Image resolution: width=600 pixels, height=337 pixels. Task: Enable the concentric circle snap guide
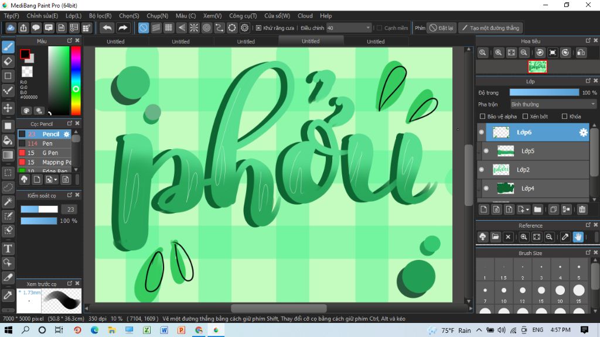pyautogui.click(x=207, y=28)
